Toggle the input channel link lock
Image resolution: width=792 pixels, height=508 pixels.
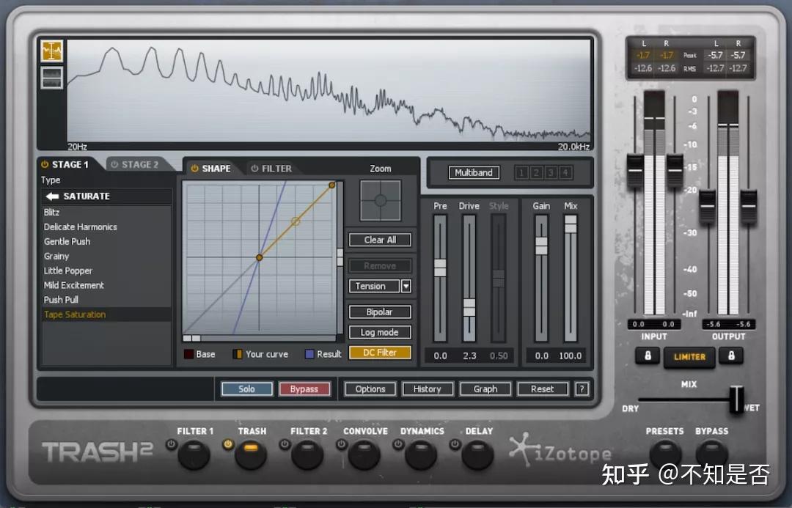[648, 356]
